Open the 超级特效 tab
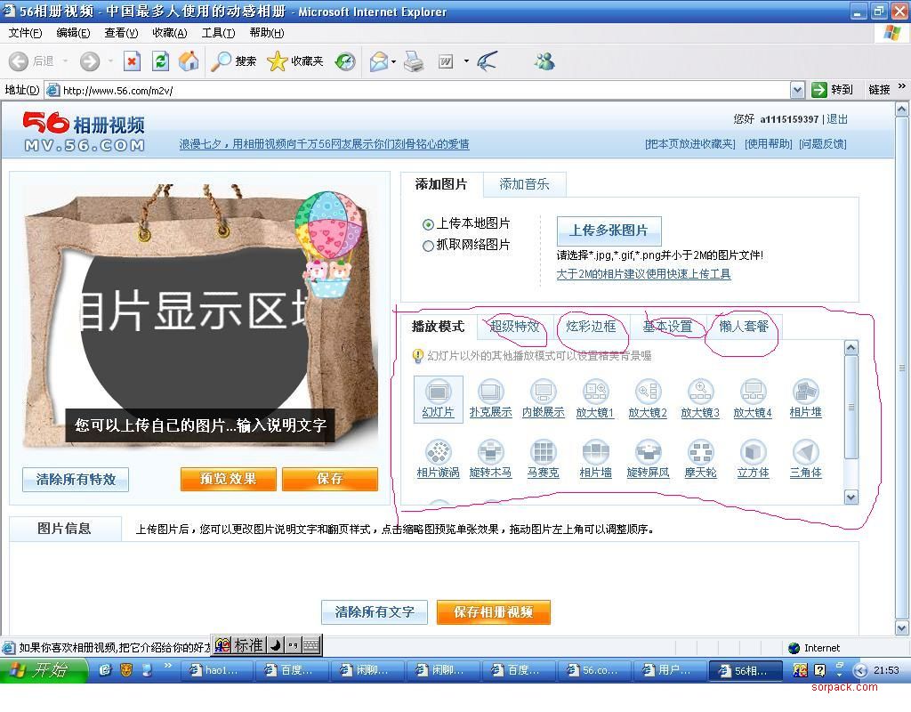The image size is (911, 712). (514, 327)
